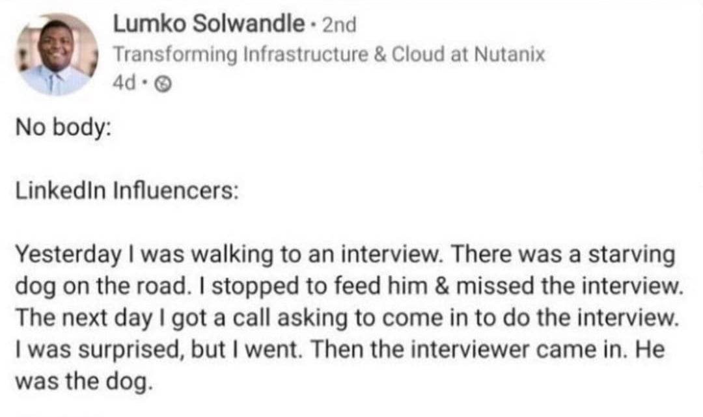Click the phrase "interviewer came in"
Viewport: 703px width, 417px height.
tap(523, 351)
